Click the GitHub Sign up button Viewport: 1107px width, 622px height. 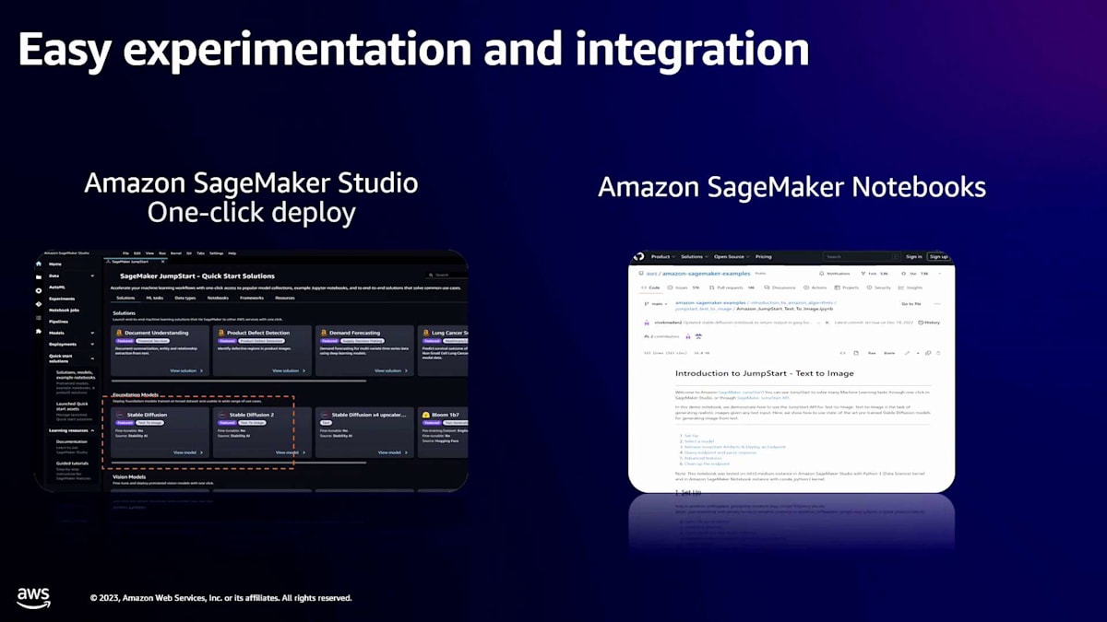tap(938, 256)
